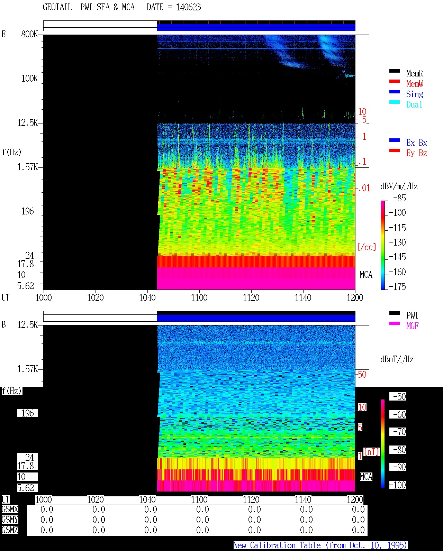
Task: Click the cyan Dual legend swatch
Action: click(395, 102)
